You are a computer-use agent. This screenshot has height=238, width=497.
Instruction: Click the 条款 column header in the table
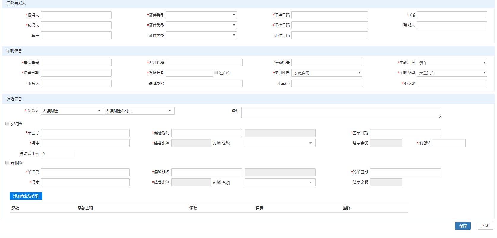tap(15, 208)
